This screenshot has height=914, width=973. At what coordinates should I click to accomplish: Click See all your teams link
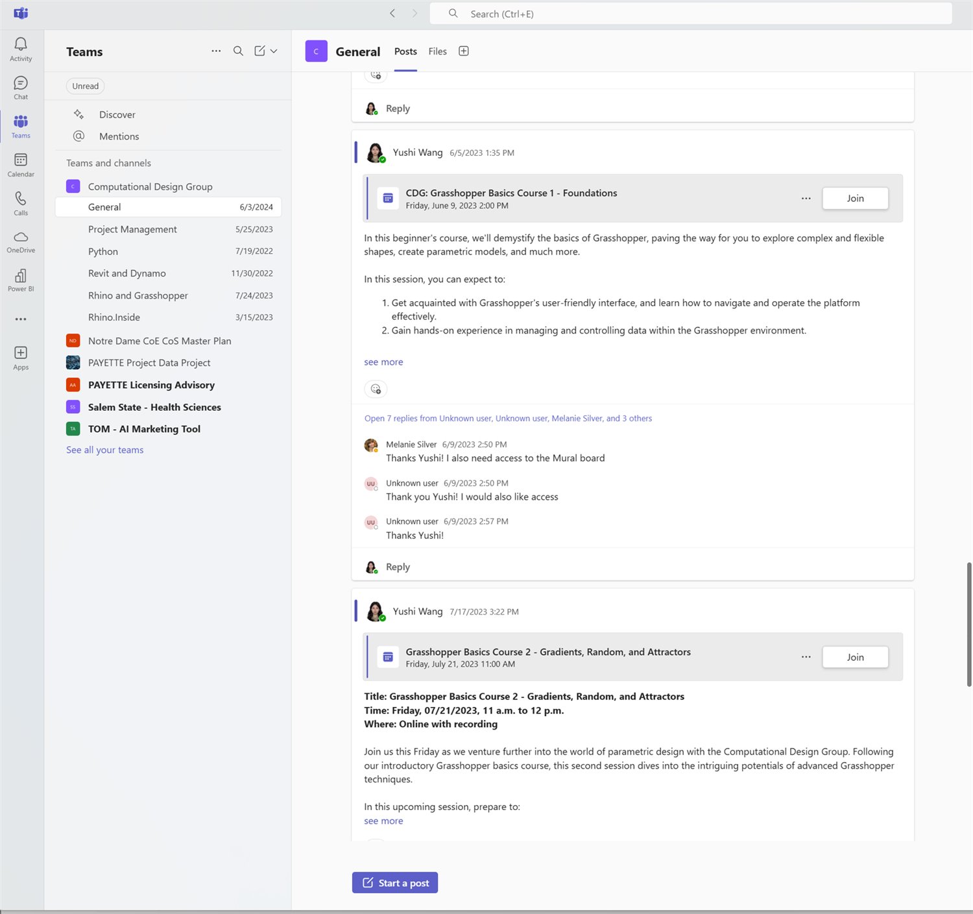point(105,450)
